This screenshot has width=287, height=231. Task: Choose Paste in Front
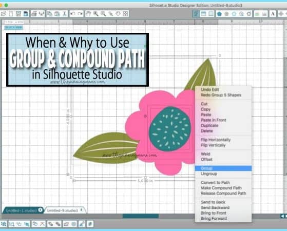(x=214, y=120)
